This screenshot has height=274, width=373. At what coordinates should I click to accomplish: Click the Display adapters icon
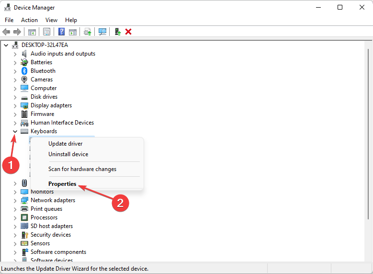24,105
